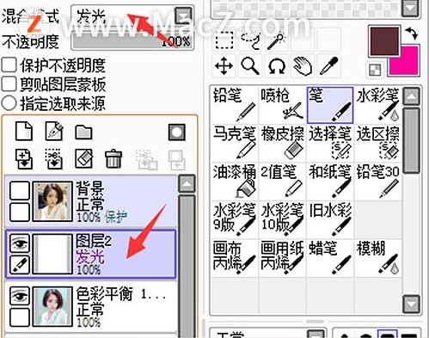Toggle lower box of 背景 layer
Image resolution: width=429 pixels, height=338 pixels.
[20, 212]
